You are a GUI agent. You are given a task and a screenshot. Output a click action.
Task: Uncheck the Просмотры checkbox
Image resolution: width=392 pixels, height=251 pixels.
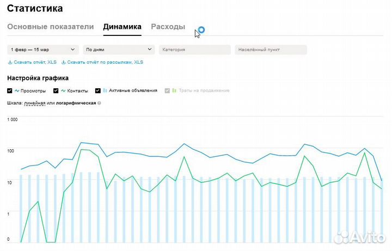coord(10,90)
